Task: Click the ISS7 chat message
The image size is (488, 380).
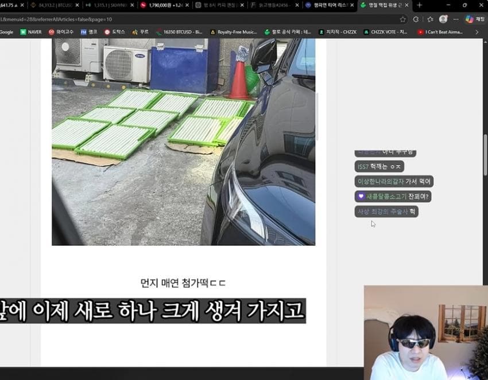Action: pyautogui.click(x=379, y=167)
